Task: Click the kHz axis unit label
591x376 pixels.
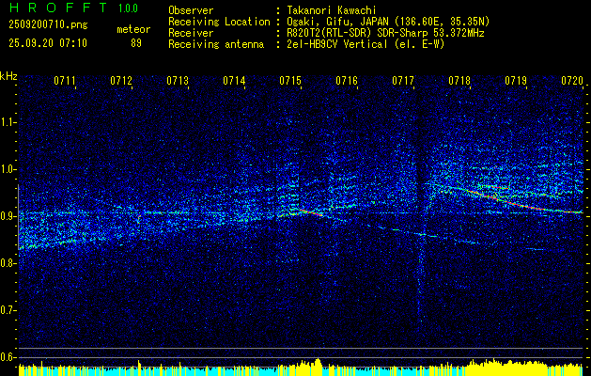Action: tap(8, 76)
